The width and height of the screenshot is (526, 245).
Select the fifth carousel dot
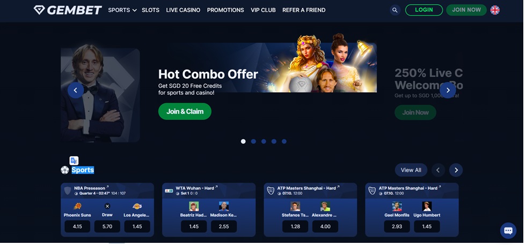(x=284, y=141)
